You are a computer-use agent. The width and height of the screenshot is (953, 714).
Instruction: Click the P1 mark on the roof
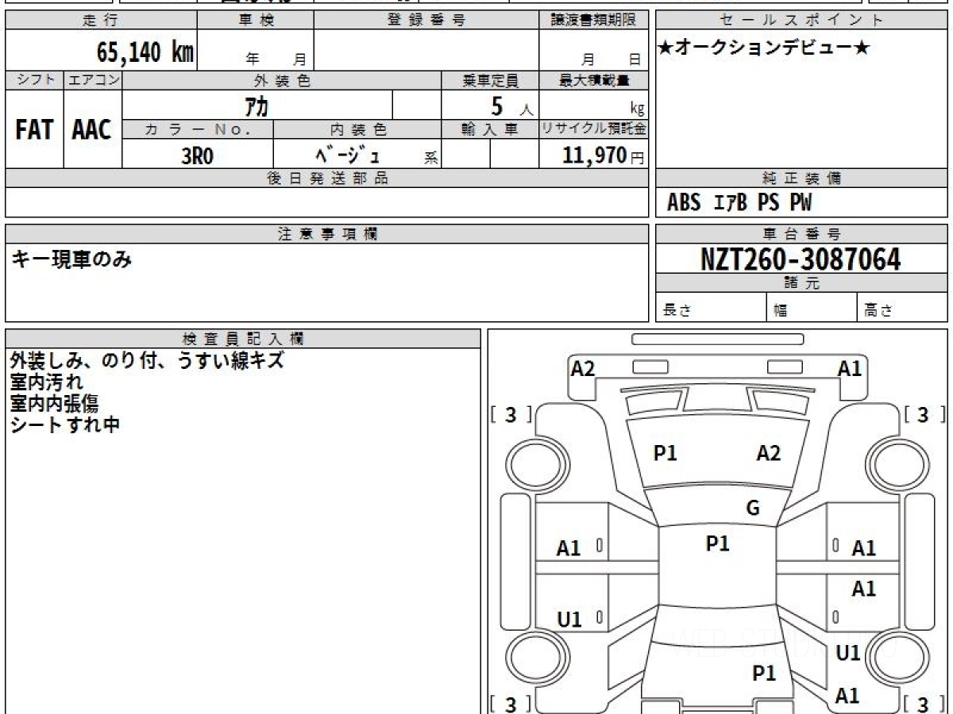click(718, 543)
